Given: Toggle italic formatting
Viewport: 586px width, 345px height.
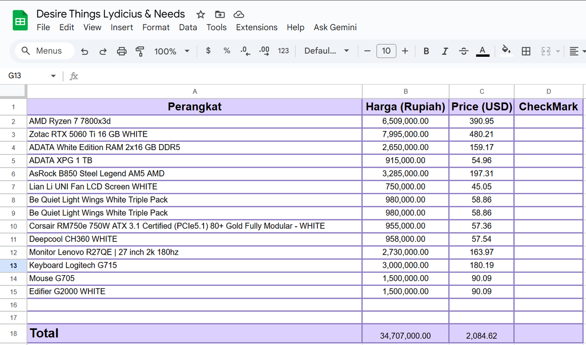Looking at the screenshot, I should (x=445, y=51).
